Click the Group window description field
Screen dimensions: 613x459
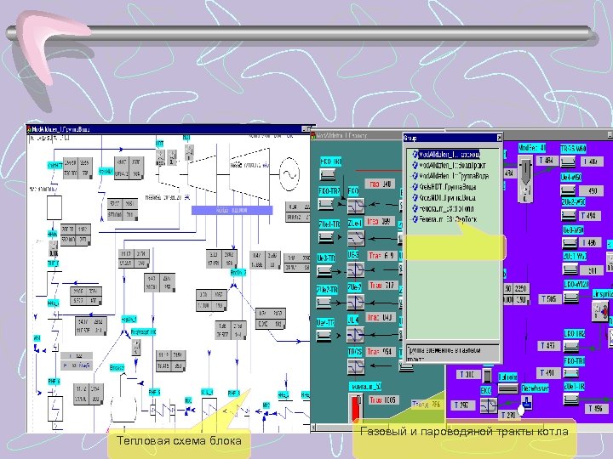click(x=452, y=354)
